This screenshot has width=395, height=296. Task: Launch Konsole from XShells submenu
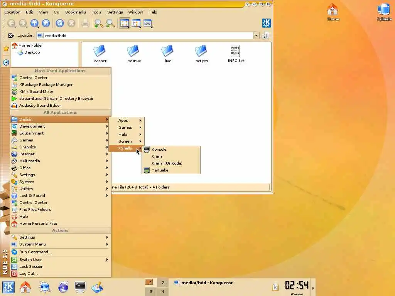pos(171,149)
